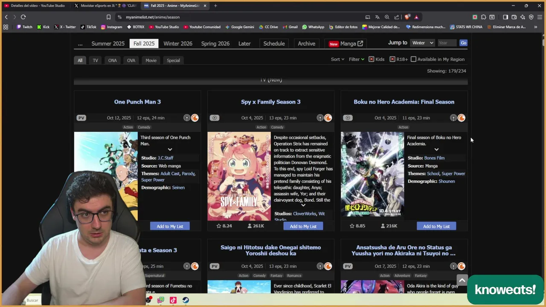Image resolution: width=546 pixels, height=307 pixels.
Task: Open the Leo AI sparkle icon
Action: [x=523, y=17]
